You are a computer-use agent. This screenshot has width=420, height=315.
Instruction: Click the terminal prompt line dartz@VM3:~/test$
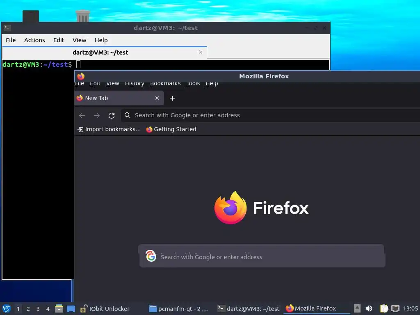[x=37, y=64]
